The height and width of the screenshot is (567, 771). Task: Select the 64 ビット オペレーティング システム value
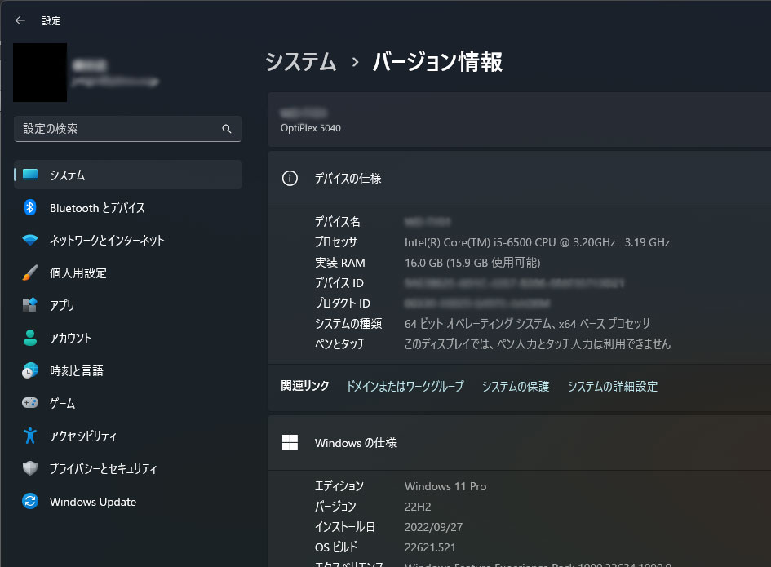point(527,324)
